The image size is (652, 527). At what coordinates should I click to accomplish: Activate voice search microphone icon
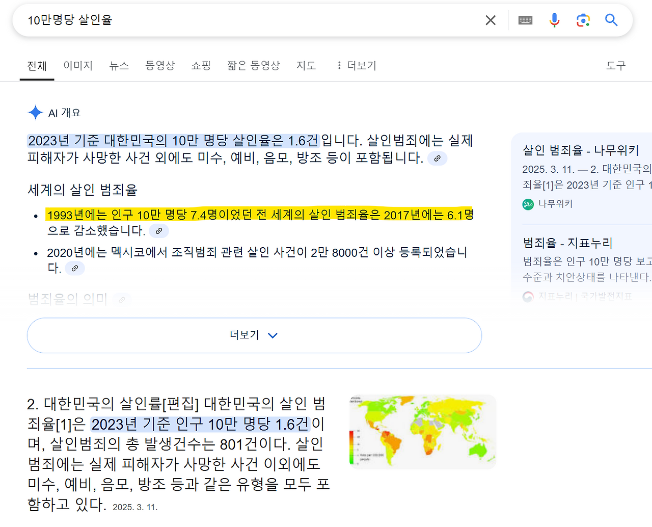pyautogui.click(x=554, y=20)
